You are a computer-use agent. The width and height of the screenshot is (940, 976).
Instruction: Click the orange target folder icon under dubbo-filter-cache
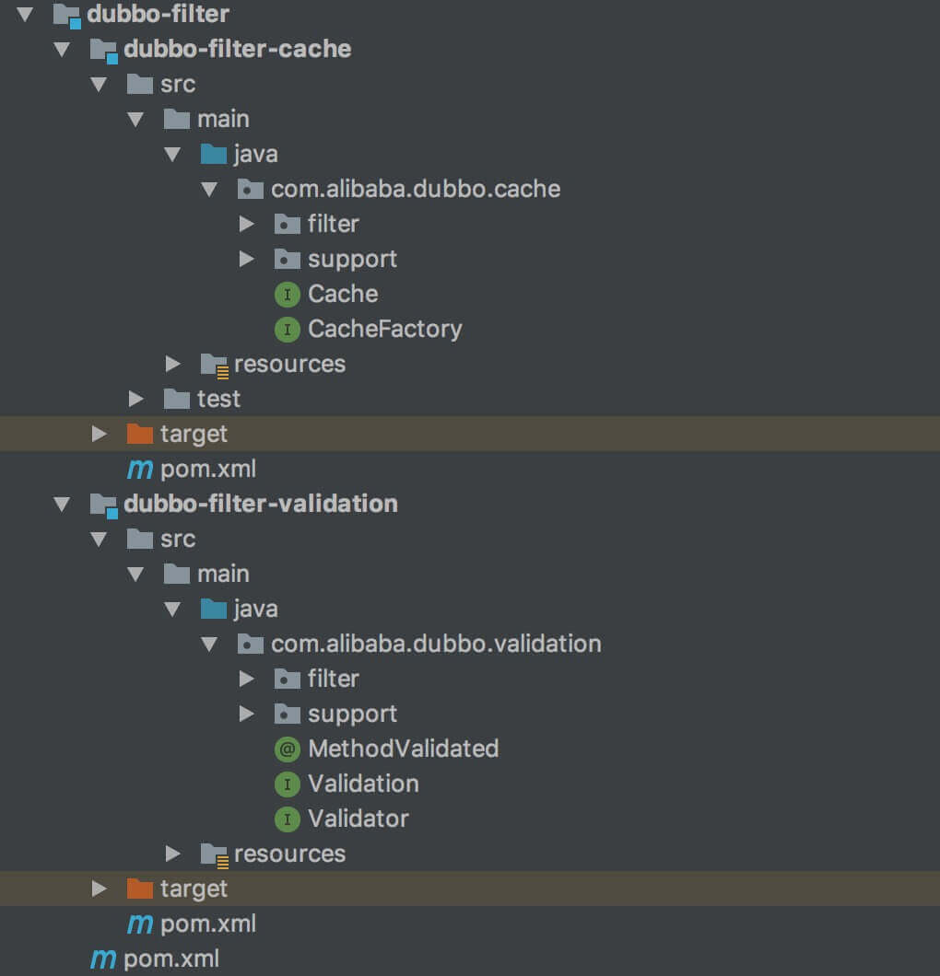[139, 434]
